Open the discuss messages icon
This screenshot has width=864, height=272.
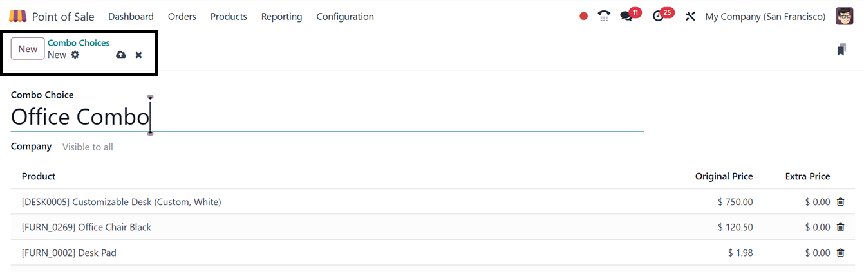pyautogui.click(x=626, y=16)
